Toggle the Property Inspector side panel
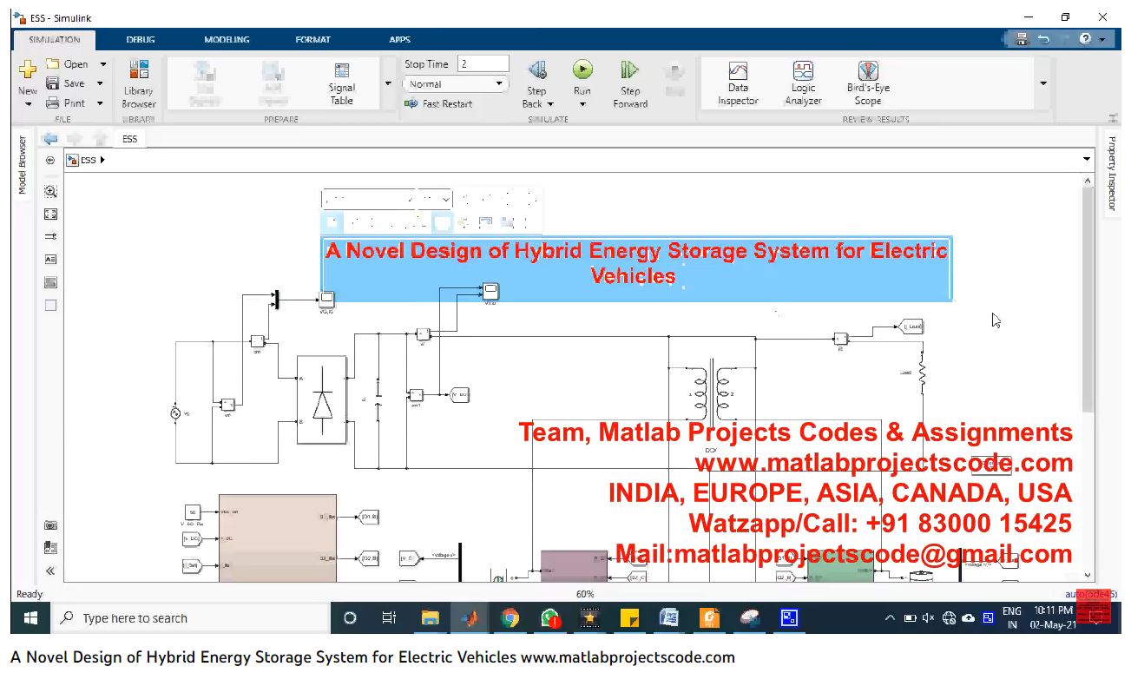This screenshot has width=1131, height=673. tap(1112, 173)
